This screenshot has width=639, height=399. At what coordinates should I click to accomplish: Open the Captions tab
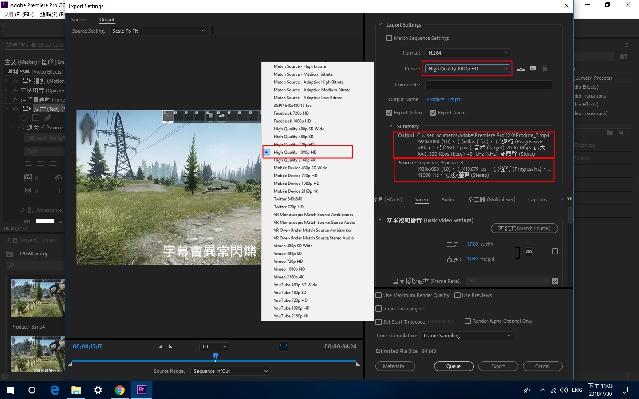tap(537, 199)
